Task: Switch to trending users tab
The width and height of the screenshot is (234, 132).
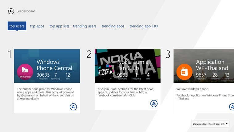Action: point(84,26)
